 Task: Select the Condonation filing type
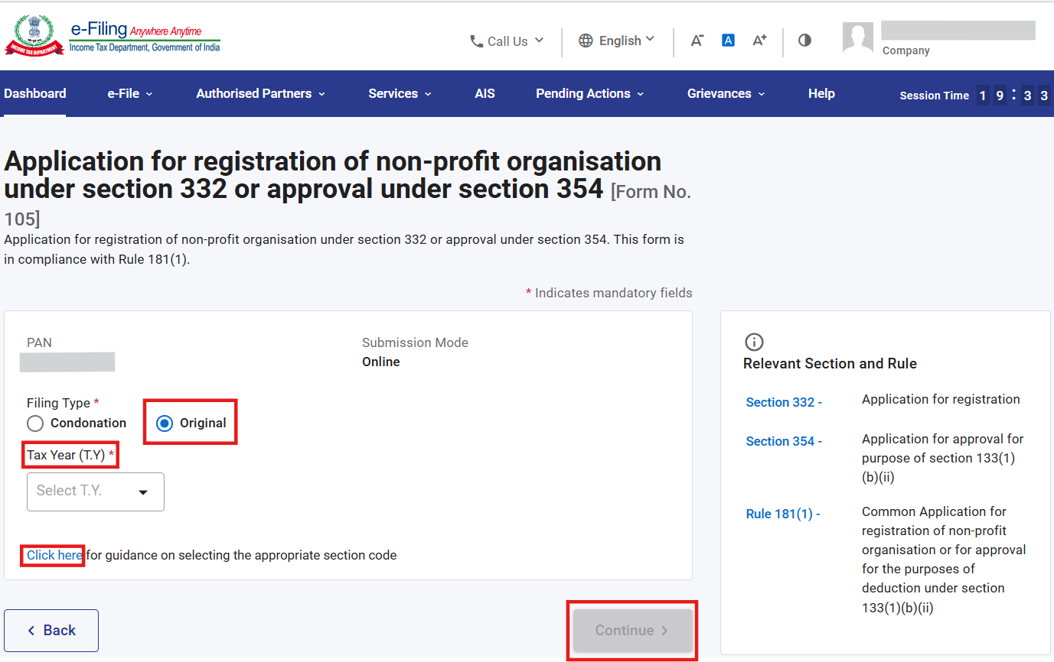click(34, 423)
